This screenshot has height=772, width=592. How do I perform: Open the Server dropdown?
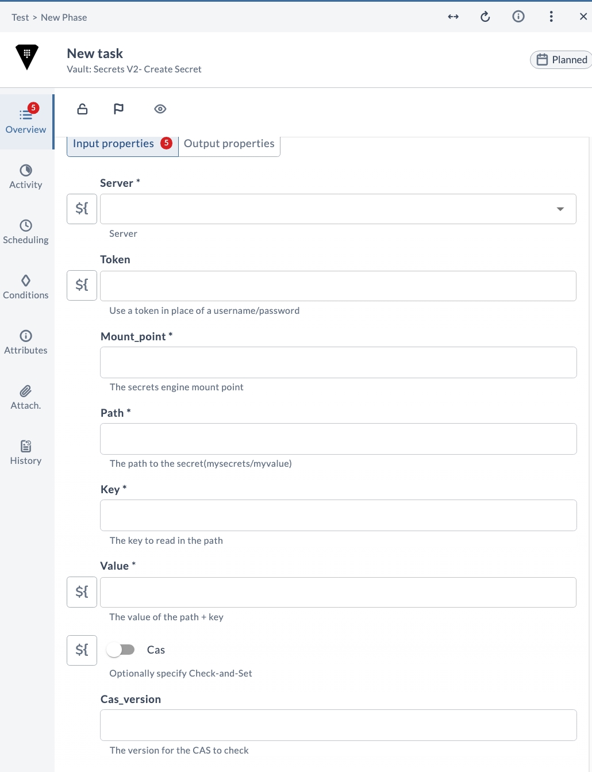click(338, 209)
